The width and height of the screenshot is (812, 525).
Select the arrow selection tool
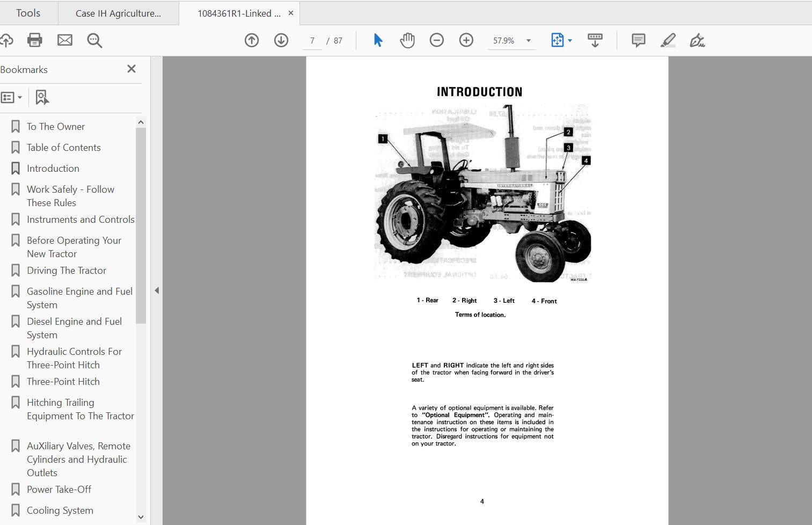tap(377, 40)
